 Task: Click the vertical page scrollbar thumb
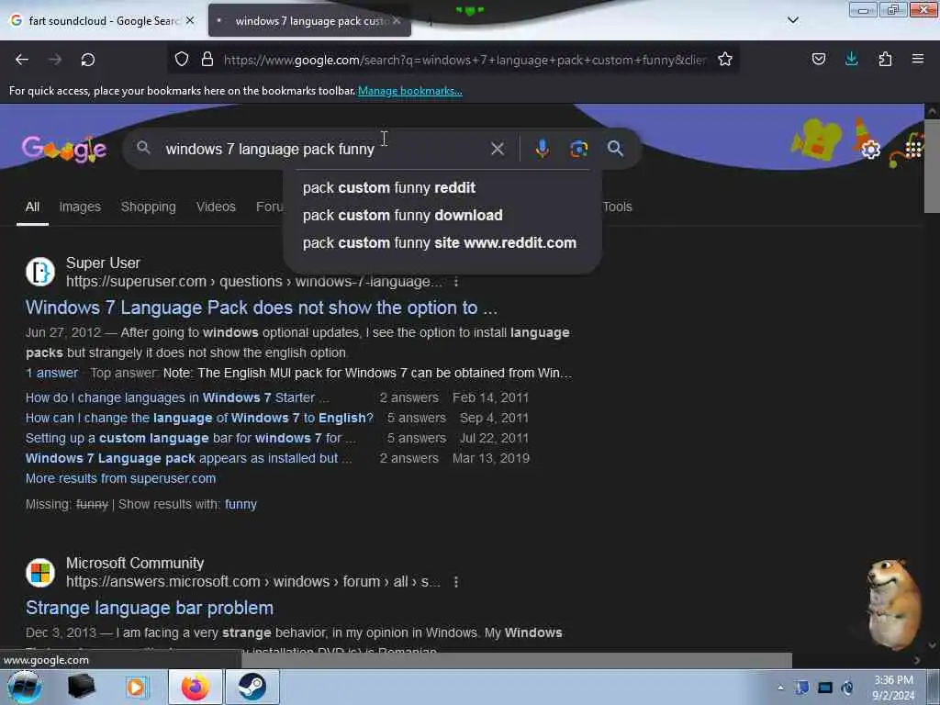point(932,166)
